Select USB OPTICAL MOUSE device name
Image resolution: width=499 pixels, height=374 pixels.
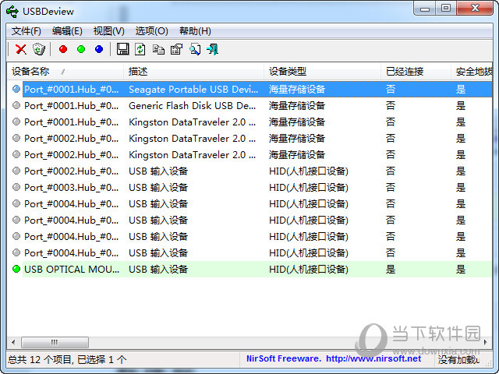72,270
